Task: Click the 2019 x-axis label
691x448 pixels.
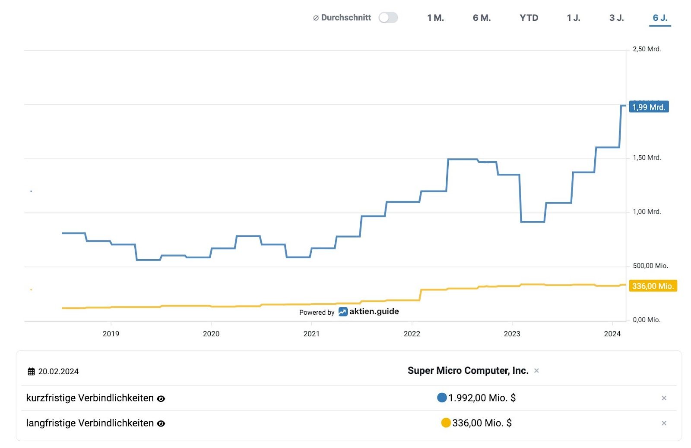Action: (111, 334)
